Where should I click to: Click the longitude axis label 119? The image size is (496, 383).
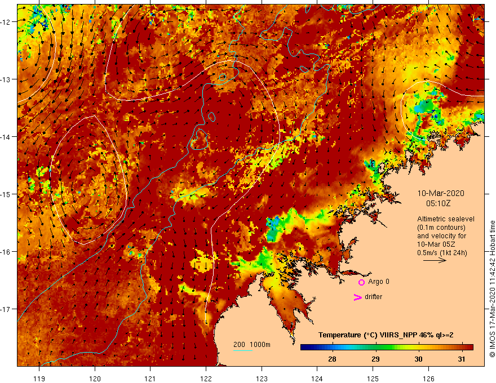coord(39,378)
